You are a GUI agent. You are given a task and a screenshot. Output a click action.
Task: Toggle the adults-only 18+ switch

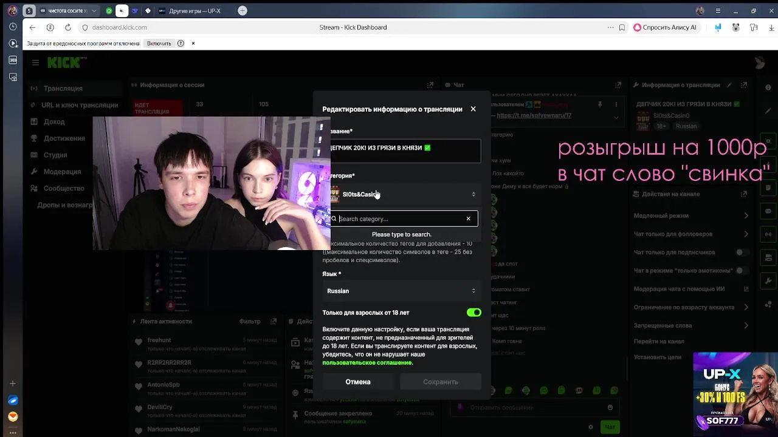474,313
